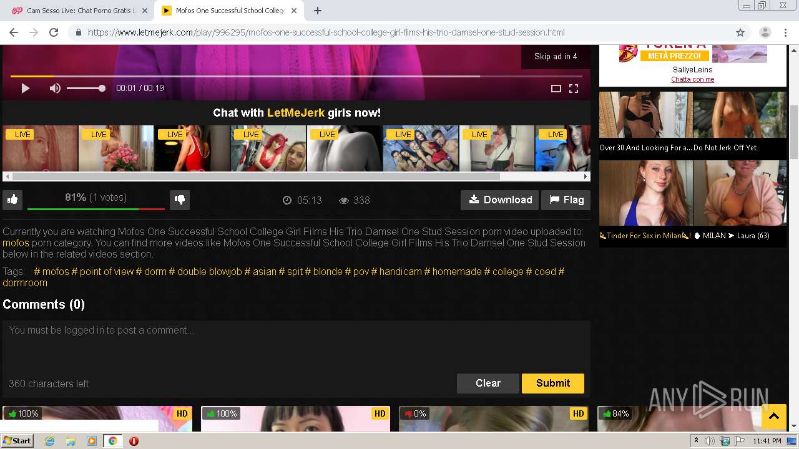Open the mofos category link
The image size is (799, 449).
point(16,243)
